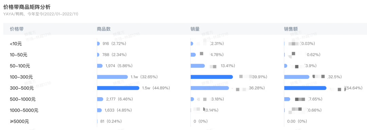Click the 2,177 (6.46%) product count value
This screenshot has width=367, height=130.
point(119,99)
